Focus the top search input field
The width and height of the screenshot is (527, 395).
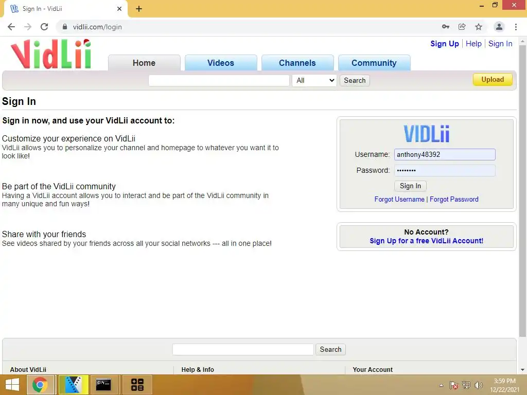coord(219,80)
